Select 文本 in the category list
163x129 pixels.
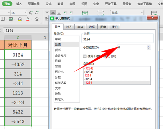click(x=67, y=88)
